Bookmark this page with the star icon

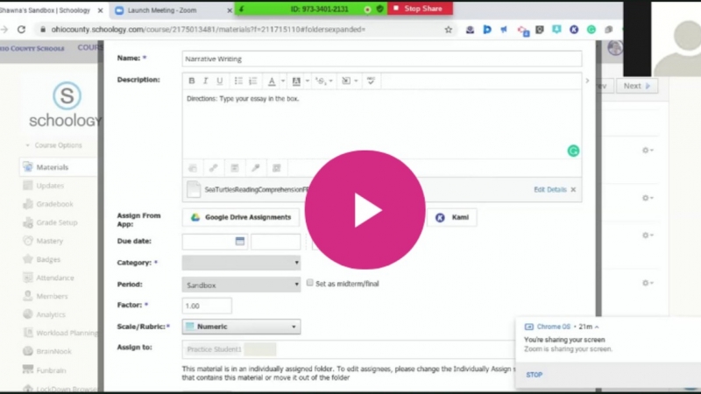[x=449, y=29]
